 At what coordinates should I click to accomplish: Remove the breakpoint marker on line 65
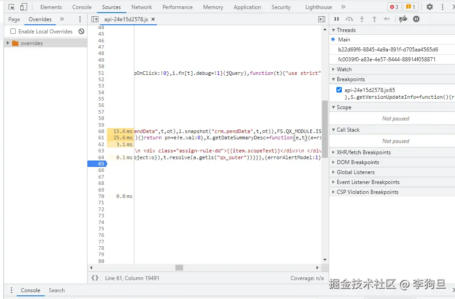(x=97, y=164)
